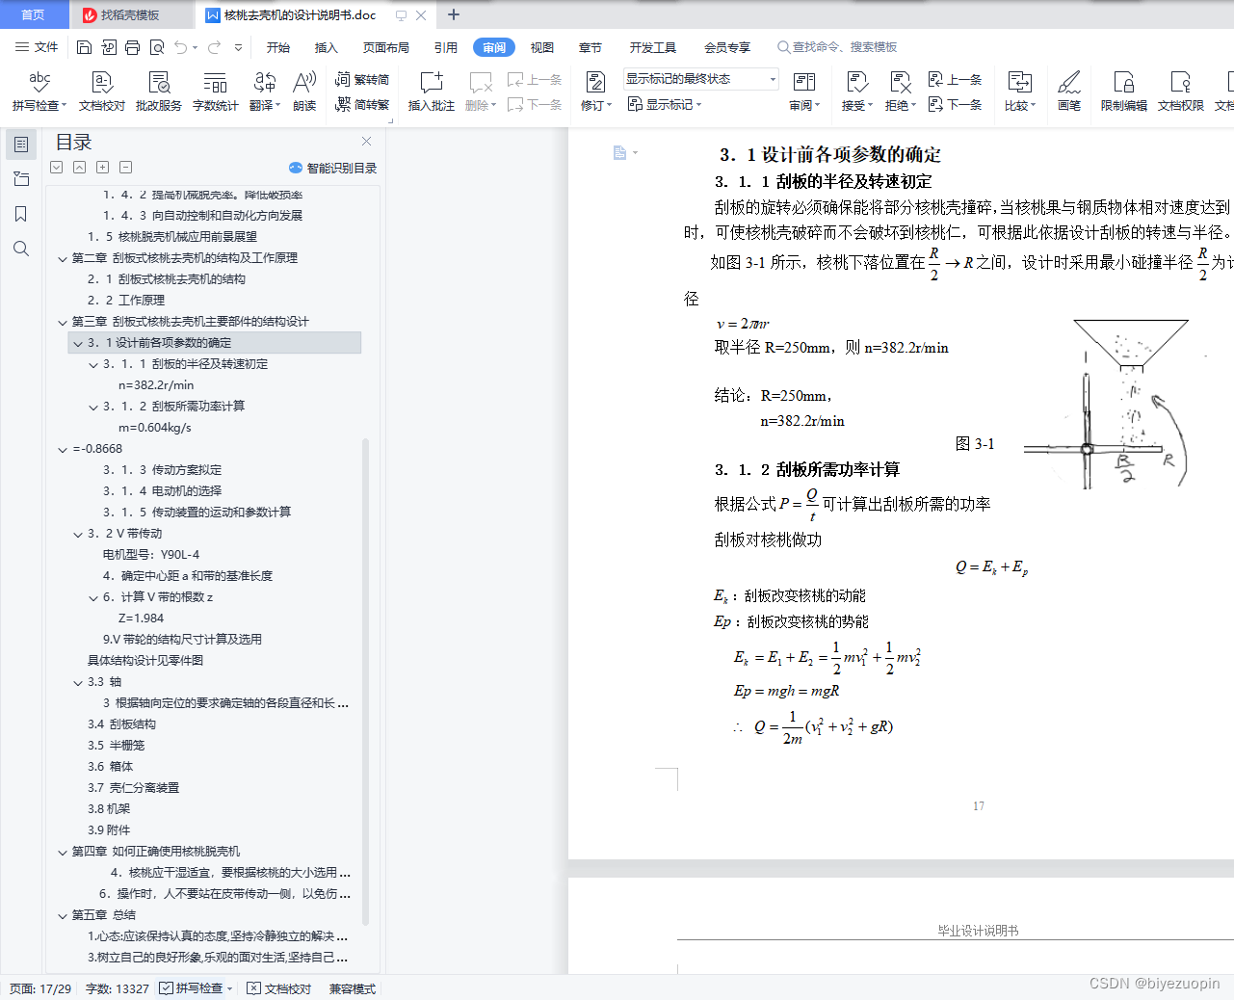Image resolution: width=1234 pixels, height=1000 pixels.
Task: Click the print icon in quick access toolbar
Action: [132, 47]
